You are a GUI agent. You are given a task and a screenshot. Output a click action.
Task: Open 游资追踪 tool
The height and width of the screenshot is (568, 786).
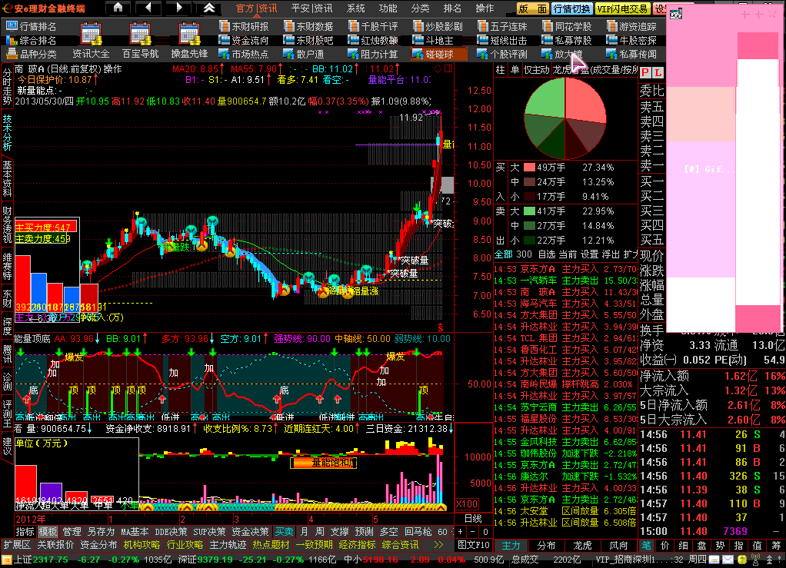[x=632, y=26]
